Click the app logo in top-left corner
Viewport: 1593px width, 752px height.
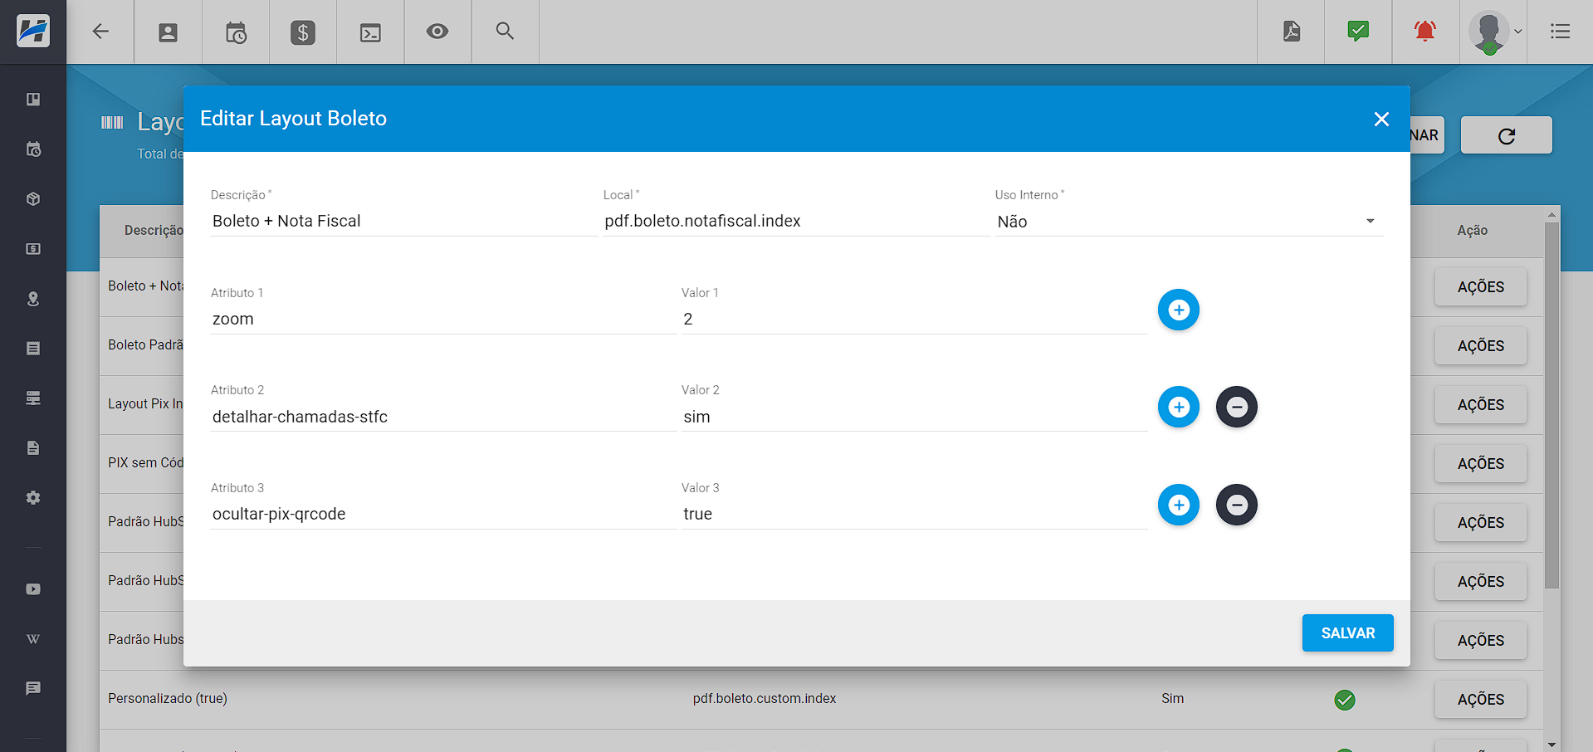pyautogui.click(x=33, y=32)
